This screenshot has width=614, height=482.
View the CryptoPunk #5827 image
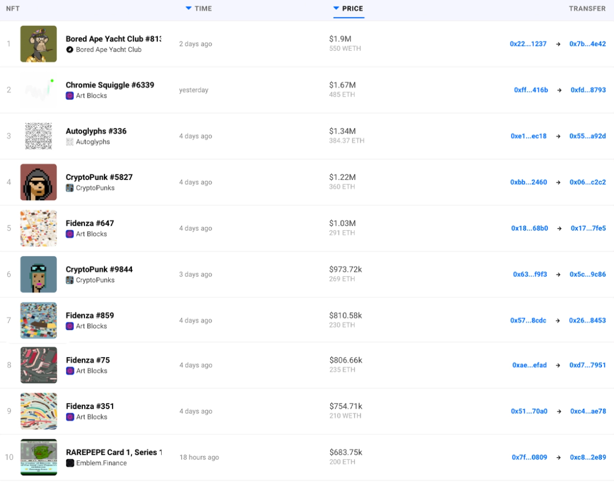click(39, 182)
